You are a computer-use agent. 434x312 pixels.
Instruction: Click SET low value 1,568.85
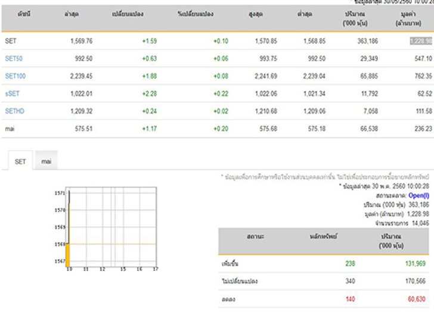314,41
